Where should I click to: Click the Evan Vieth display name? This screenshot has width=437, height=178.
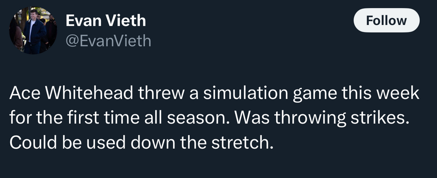105,20
